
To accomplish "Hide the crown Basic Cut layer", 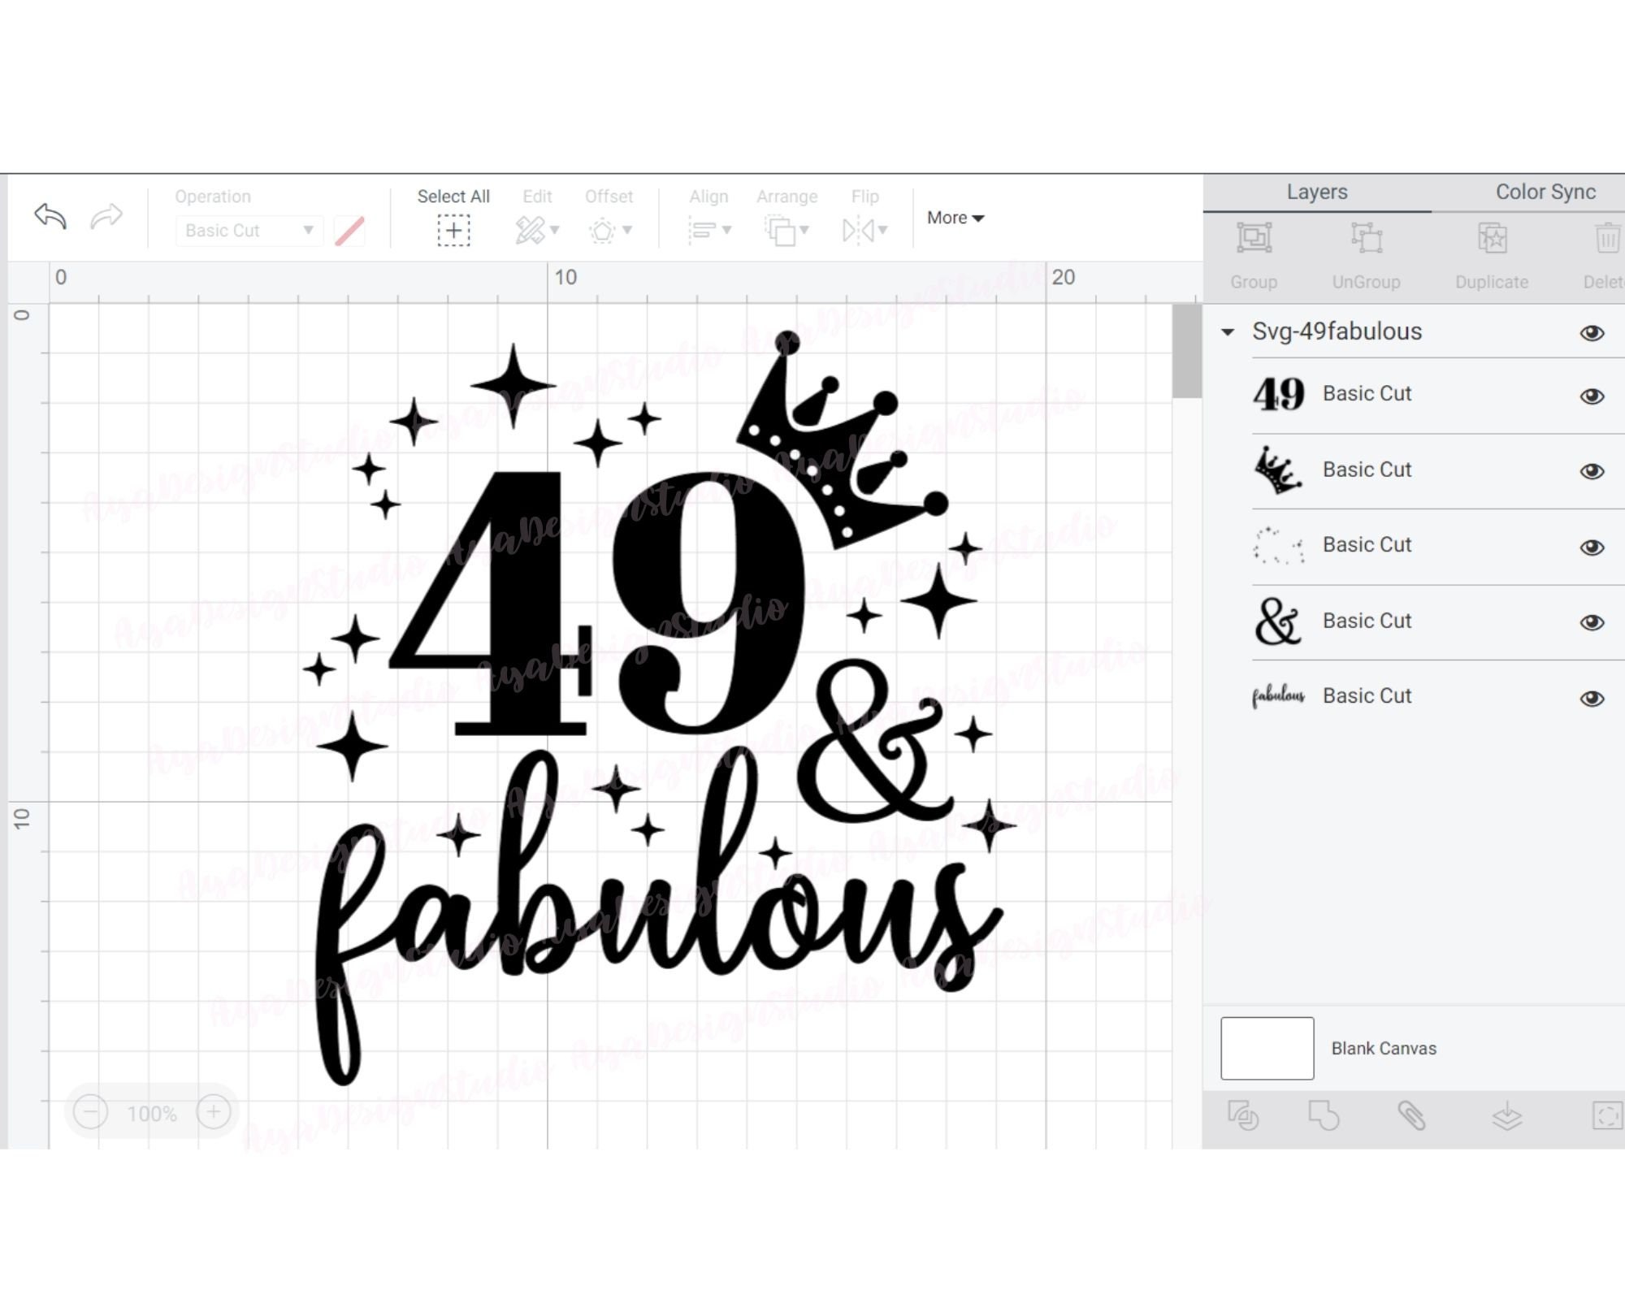I will tap(1592, 470).
